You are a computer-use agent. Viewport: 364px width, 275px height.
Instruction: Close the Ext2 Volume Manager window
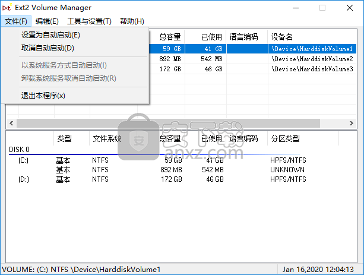click(x=350, y=8)
